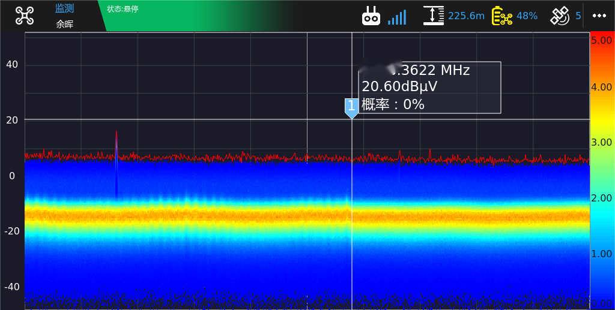Select marker 1 flag on spectrum
The image size is (615, 310).
pos(351,107)
